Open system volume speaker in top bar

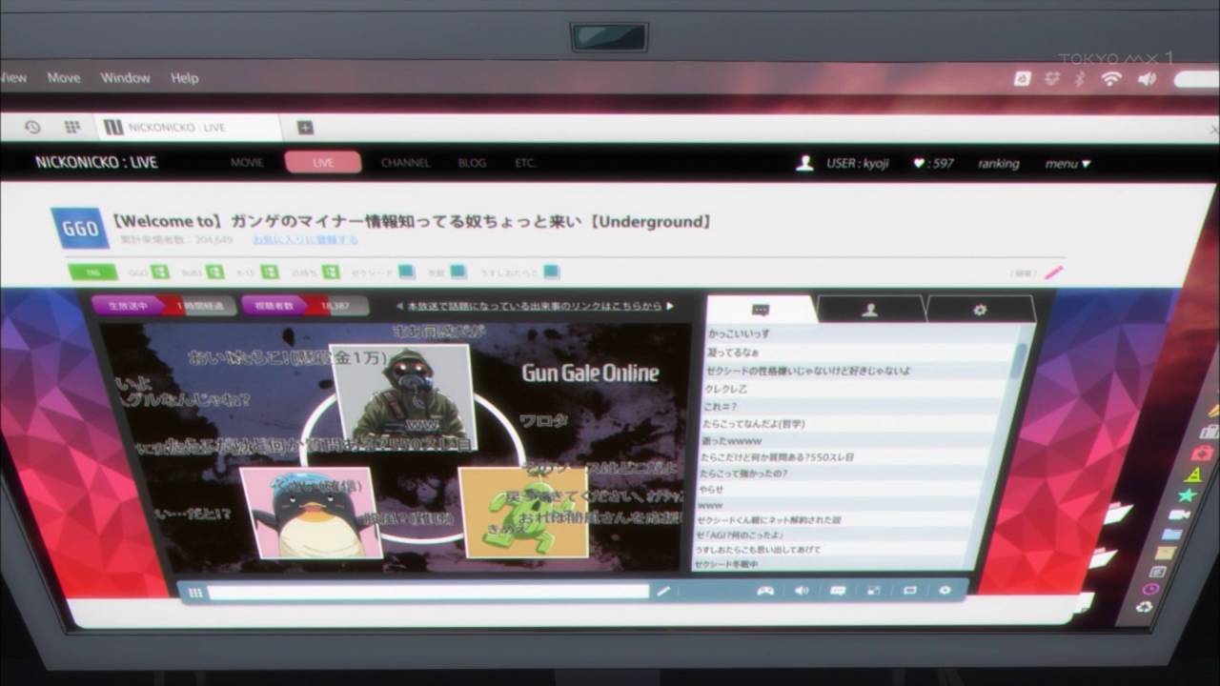tap(1147, 79)
